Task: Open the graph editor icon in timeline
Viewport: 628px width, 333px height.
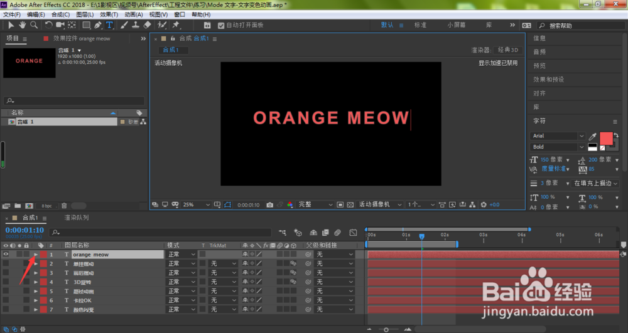Action: 353,233
